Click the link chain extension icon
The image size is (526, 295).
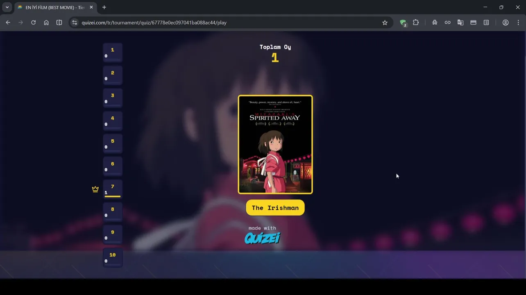tap(447, 23)
